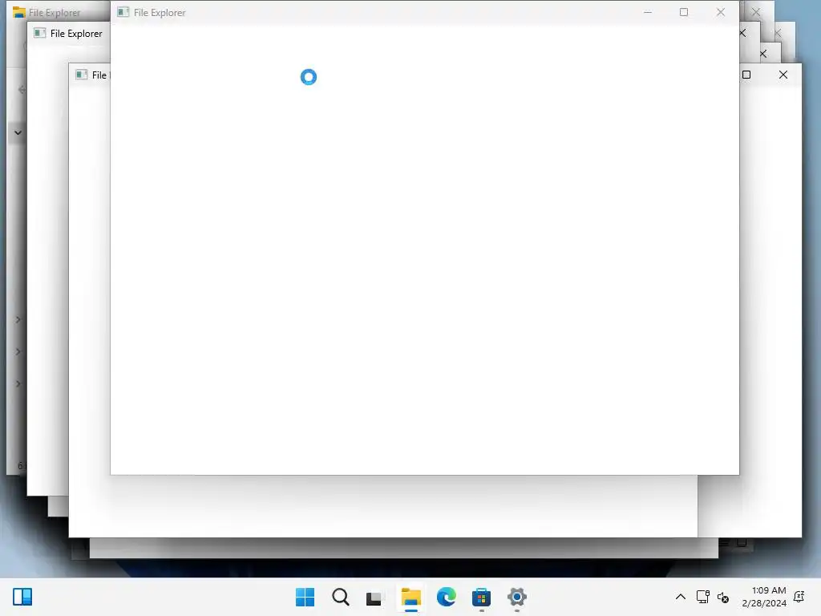Click the muted volume tray icon
The height and width of the screenshot is (616, 821).
pyautogui.click(x=723, y=597)
